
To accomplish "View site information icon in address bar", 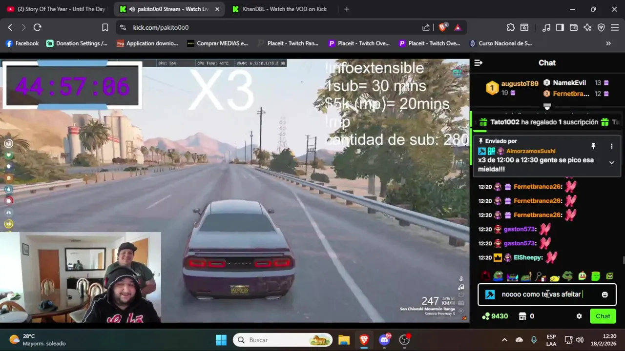I will (x=123, y=28).
